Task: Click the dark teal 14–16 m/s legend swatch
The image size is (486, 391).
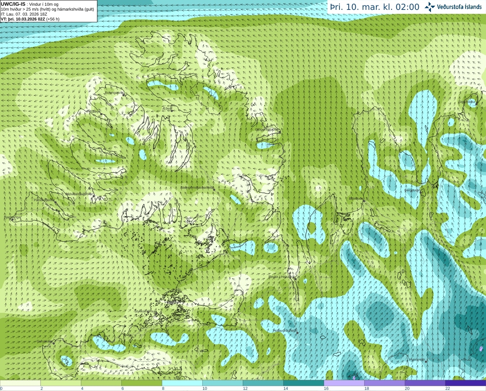Action: [303, 383]
